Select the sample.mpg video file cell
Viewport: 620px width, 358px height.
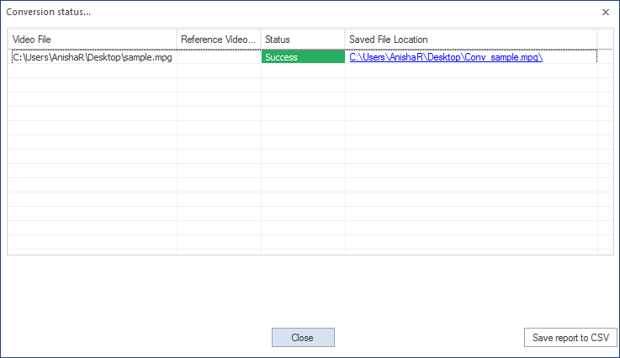click(93, 57)
